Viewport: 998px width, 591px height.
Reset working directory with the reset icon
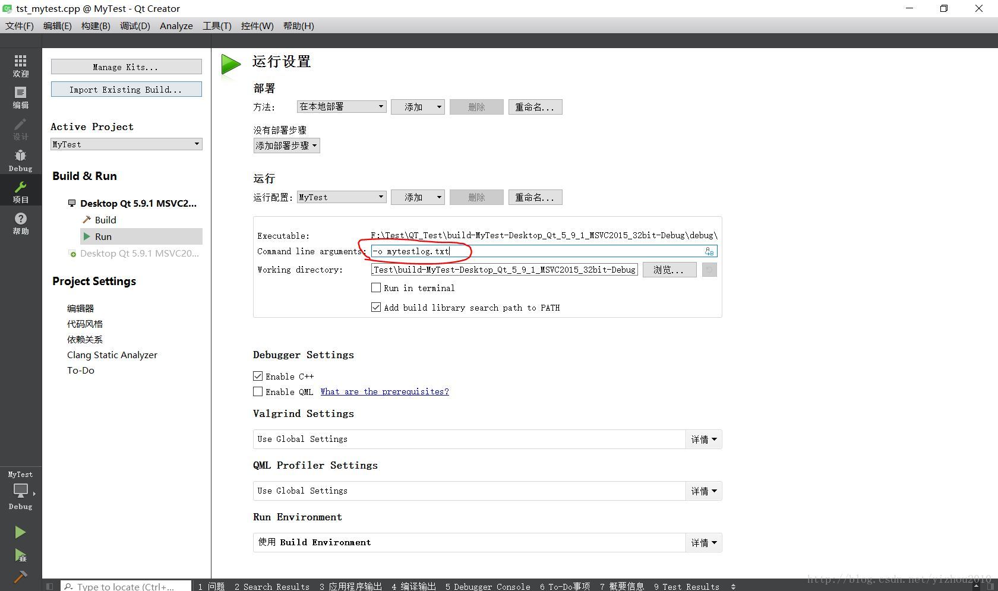click(709, 270)
